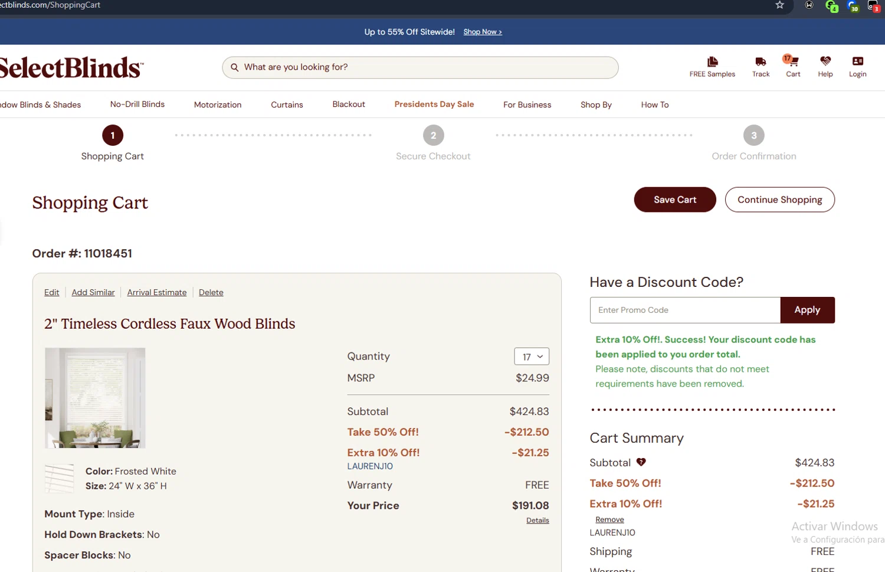Click the Shop Now link in banner
Image resolution: width=885 pixels, height=572 pixels.
[483, 32]
